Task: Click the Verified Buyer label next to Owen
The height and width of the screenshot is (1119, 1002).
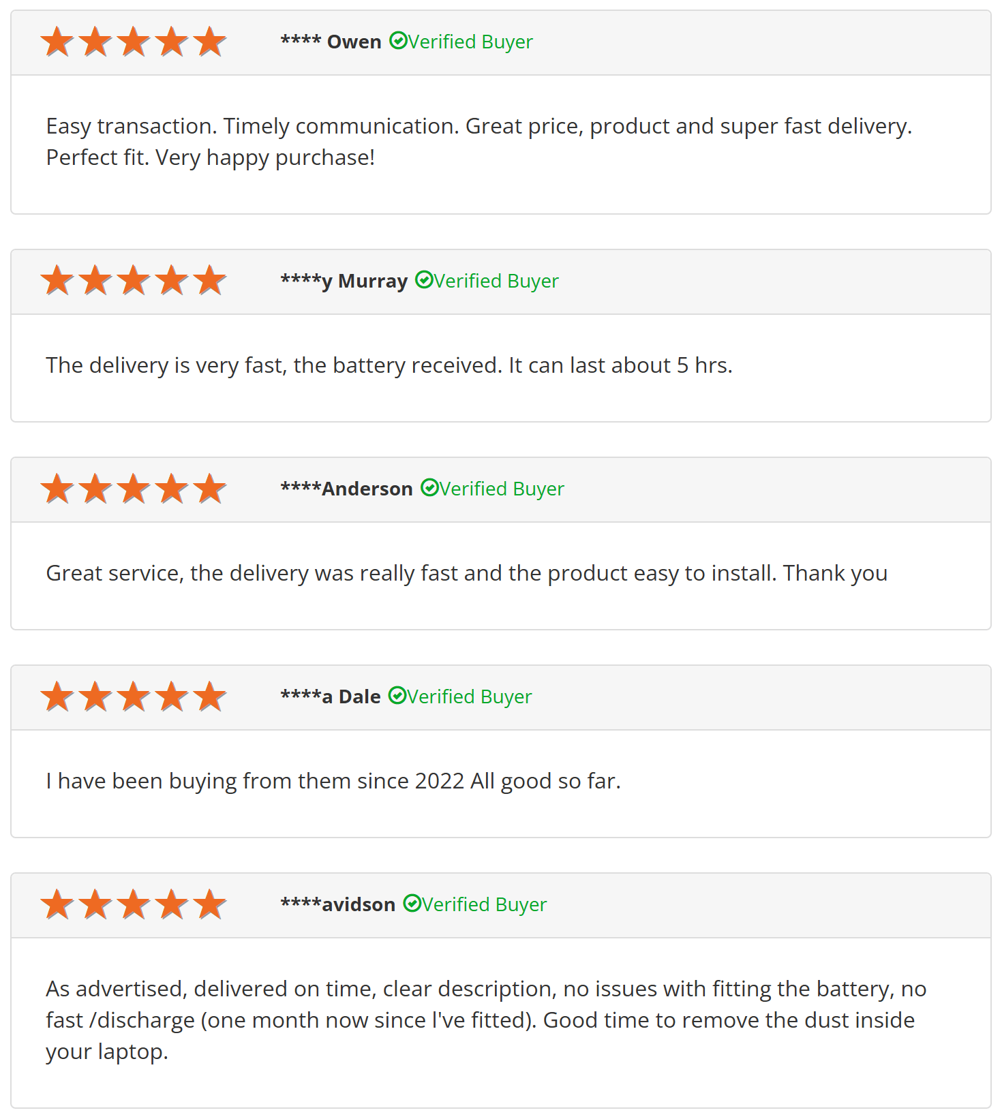Action: [470, 42]
